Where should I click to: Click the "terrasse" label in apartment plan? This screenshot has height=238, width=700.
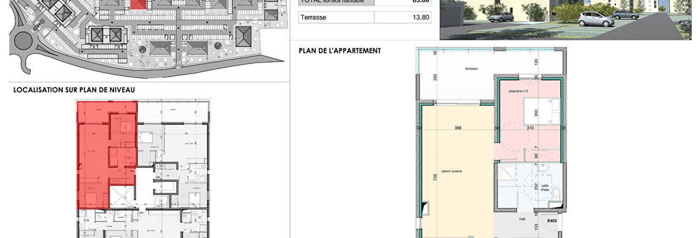click(471, 68)
